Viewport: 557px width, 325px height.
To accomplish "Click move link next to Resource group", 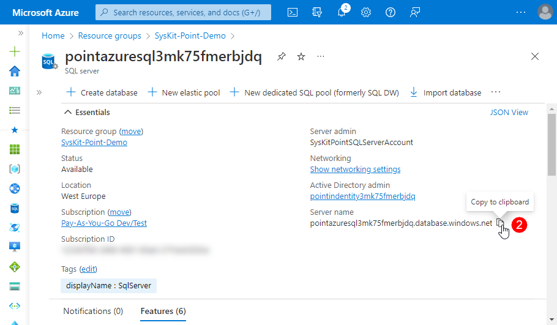I will [x=131, y=132].
